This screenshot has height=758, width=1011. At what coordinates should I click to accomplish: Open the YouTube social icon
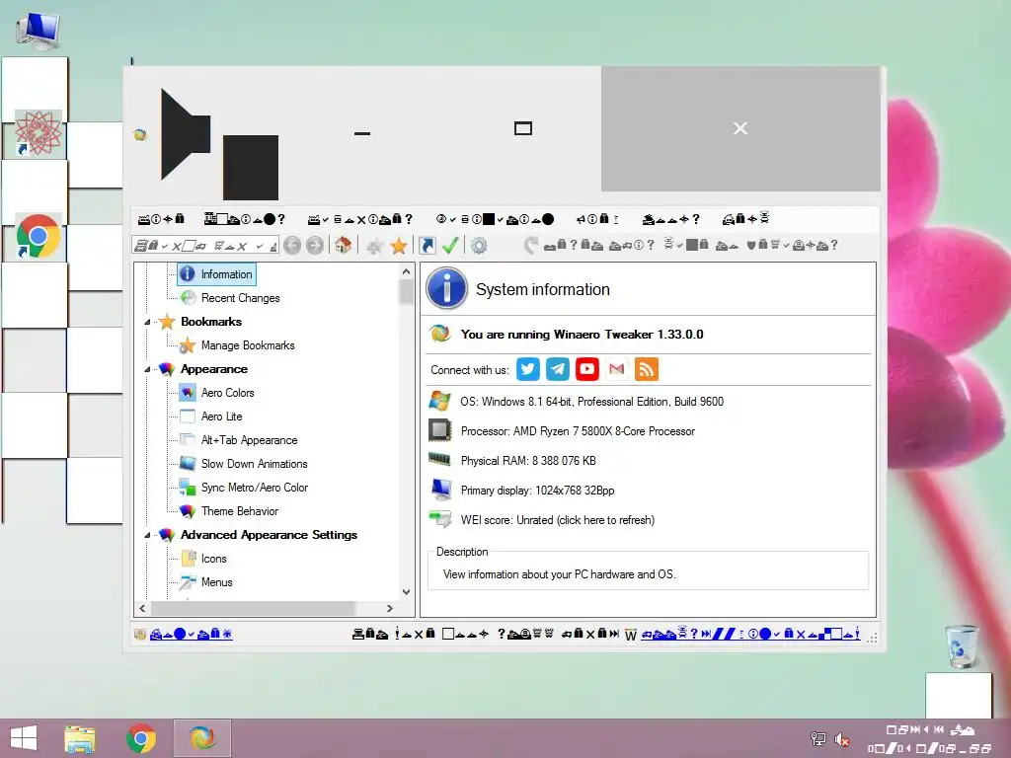pos(587,369)
